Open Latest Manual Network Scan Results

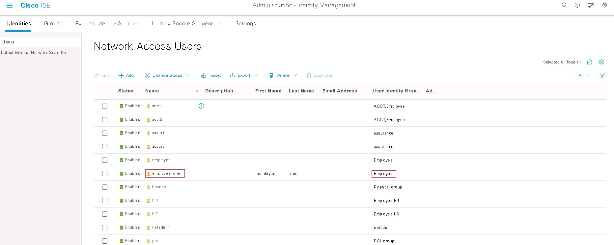tap(35, 53)
